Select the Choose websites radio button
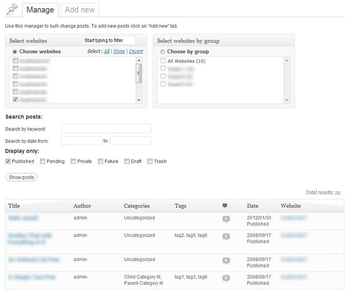The width and height of the screenshot is (348, 290). [x=14, y=52]
